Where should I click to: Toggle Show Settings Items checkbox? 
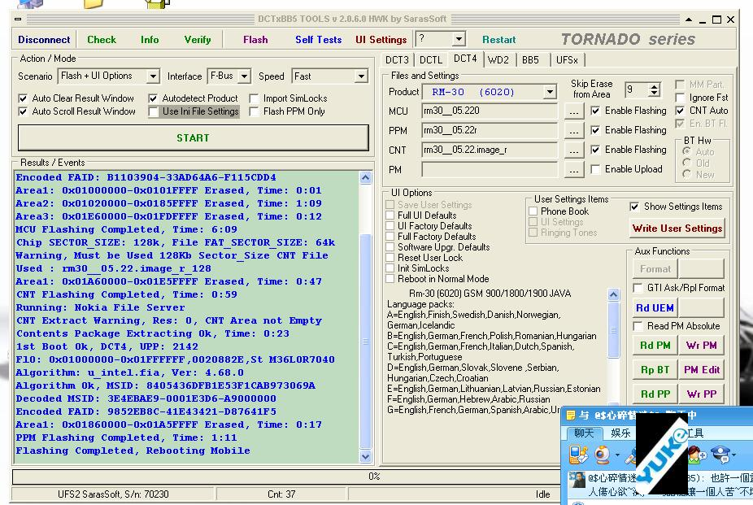(x=634, y=207)
